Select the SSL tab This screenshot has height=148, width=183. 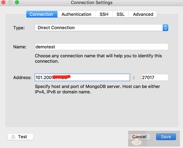pos(120,14)
